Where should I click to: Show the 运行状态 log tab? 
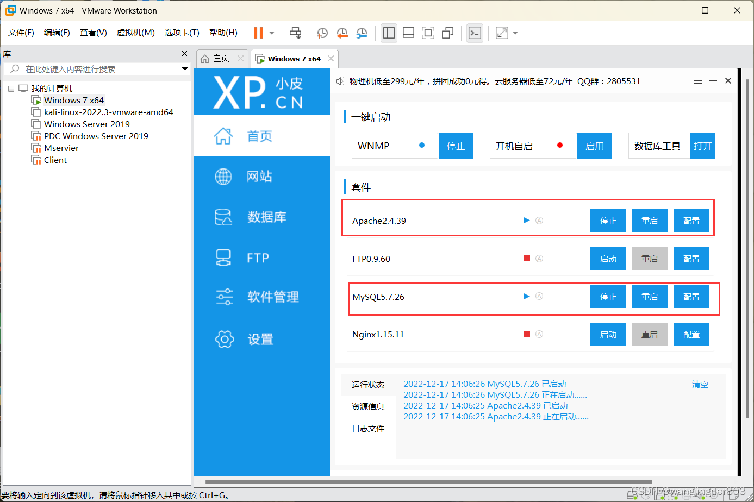pyautogui.click(x=368, y=385)
